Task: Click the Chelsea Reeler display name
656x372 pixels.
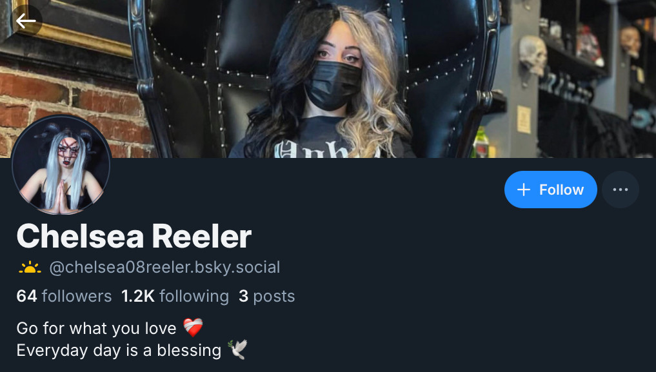Action: tap(134, 236)
